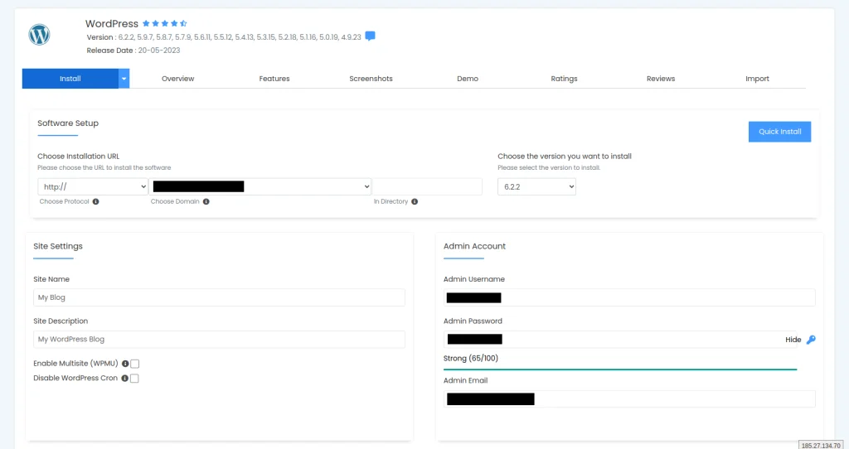
Task: Click the Admin Password field
Action: [x=620, y=339]
